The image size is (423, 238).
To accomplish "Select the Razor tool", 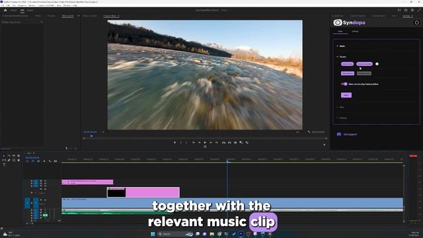I will (x=19, y=156).
